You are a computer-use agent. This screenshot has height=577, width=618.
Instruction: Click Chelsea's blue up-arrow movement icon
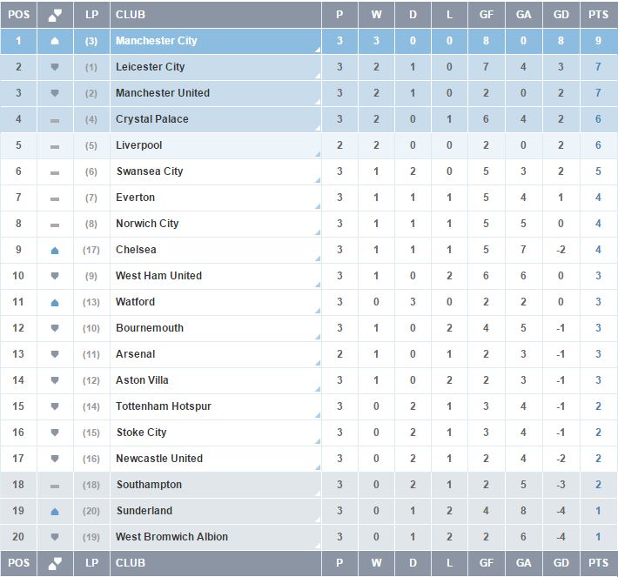point(55,251)
